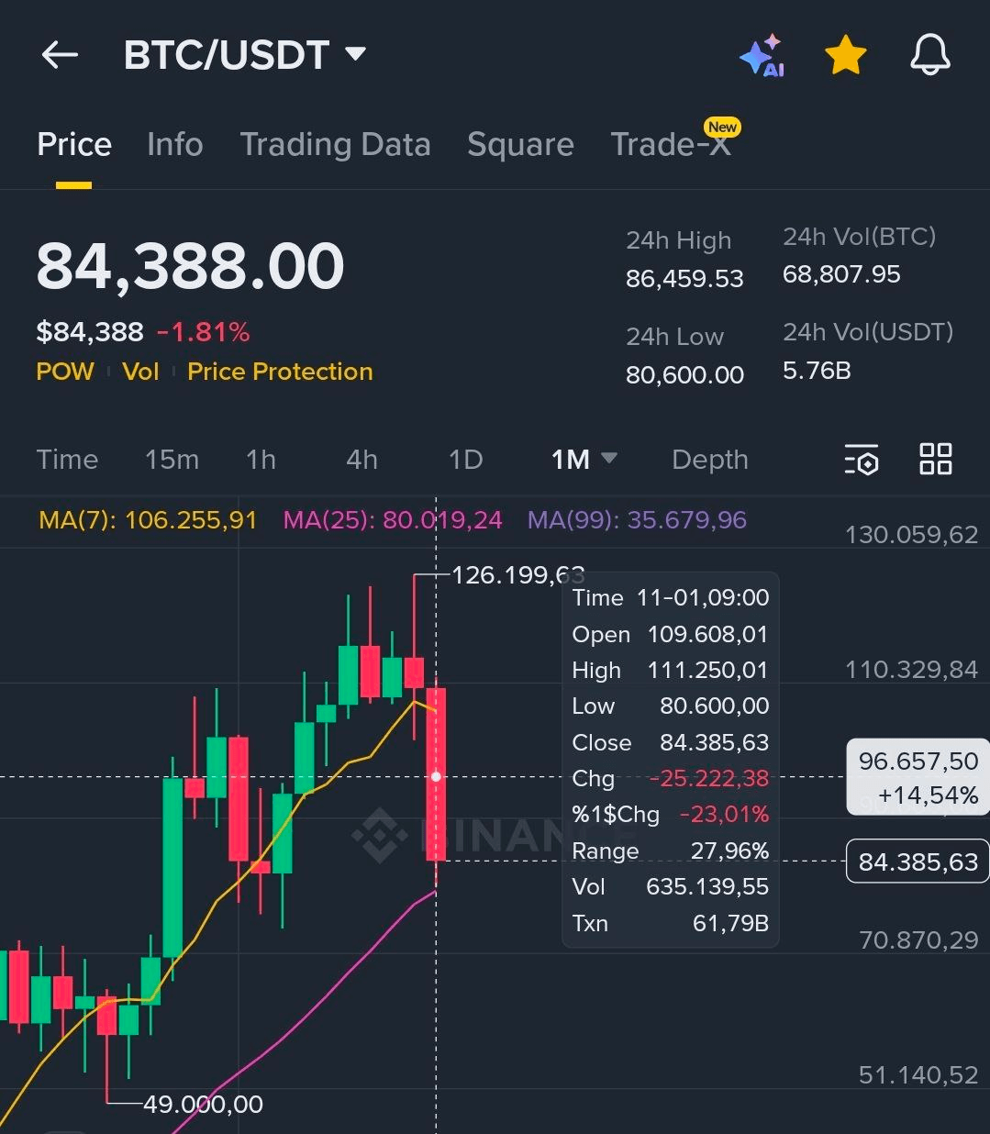Tap the Price Protection link
Screen dimensions: 990x1134
click(280, 372)
